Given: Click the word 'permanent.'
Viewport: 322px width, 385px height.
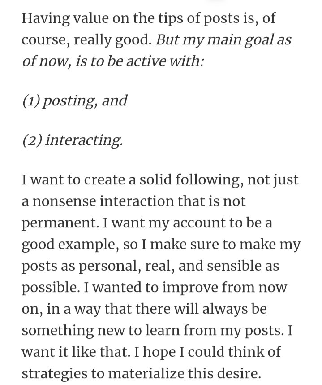Looking at the screenshot, I should tap(60, 223).
